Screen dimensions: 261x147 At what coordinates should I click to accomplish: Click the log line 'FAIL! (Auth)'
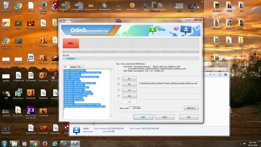click(74, 100)
